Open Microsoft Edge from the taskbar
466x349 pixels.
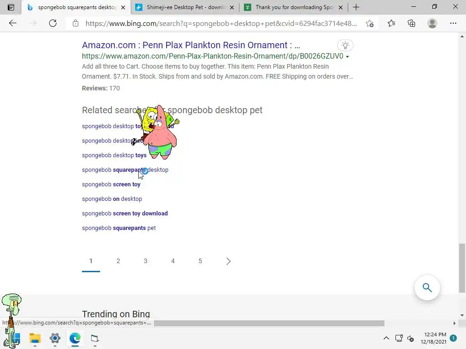75,338
